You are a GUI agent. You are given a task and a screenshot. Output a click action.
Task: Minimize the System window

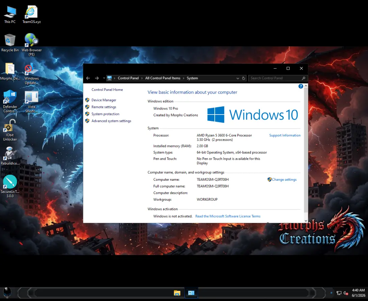[x=275, y=68]
